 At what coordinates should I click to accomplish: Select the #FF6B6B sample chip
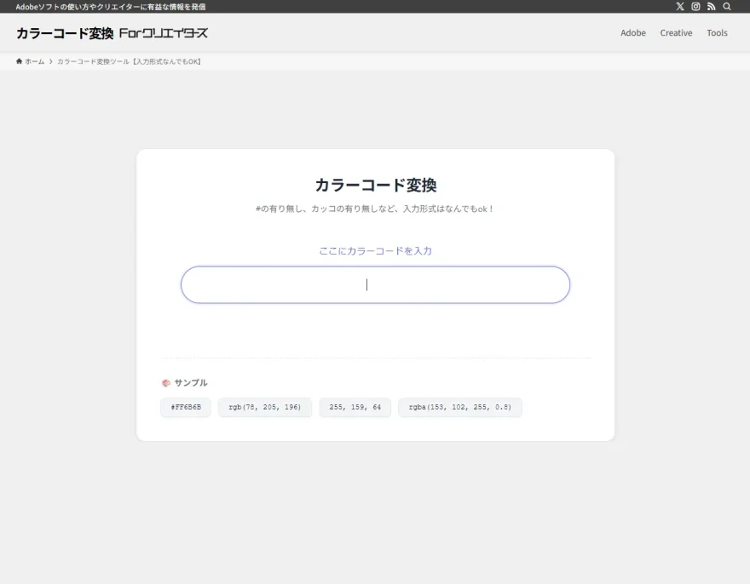pos(185,407)
